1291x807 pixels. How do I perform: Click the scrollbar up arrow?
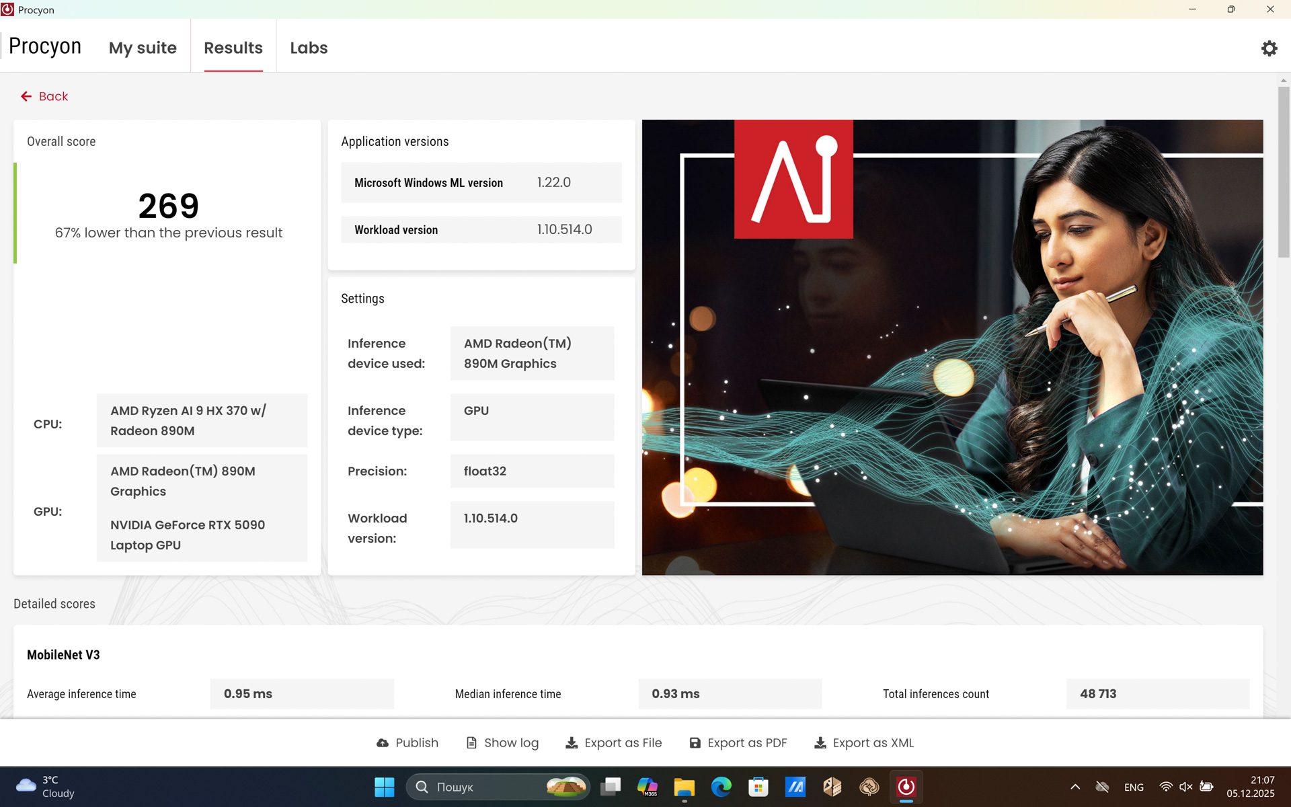[x=1284, y=80]
